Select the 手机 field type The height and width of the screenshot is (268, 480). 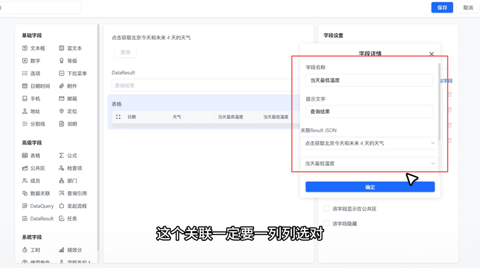31,99
